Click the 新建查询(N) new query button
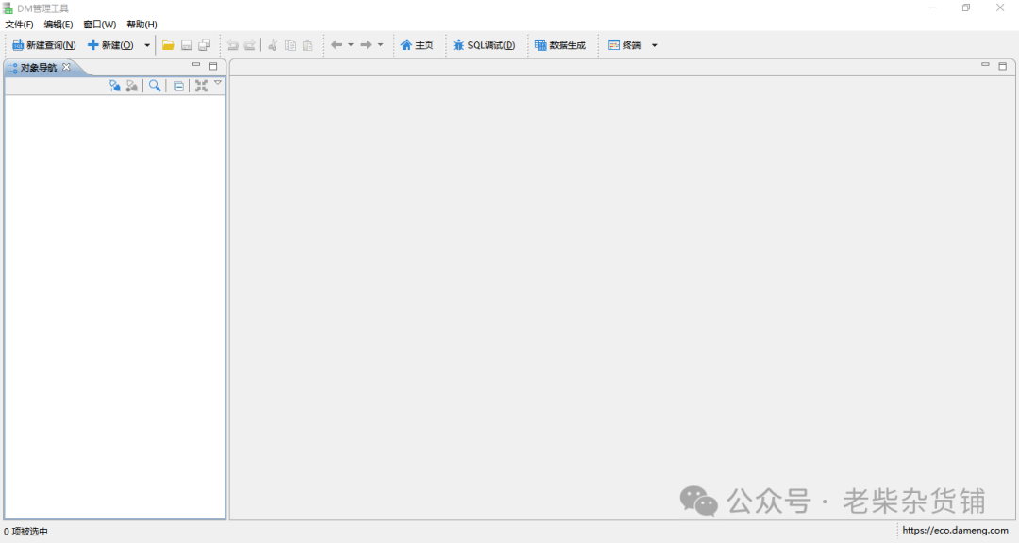The image size is (1019, 543). (44, 45)
